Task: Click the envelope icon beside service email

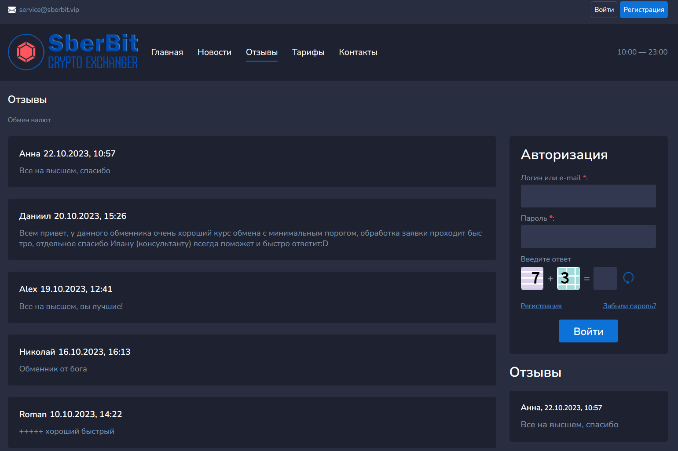Action: (12, 10)
